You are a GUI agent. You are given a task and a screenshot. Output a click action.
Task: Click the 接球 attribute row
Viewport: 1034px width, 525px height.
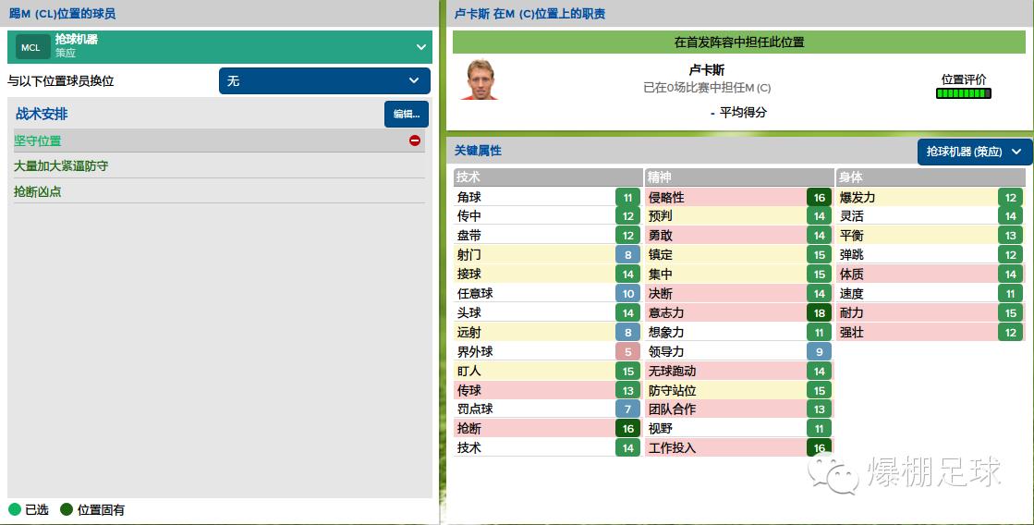pos(547,275)
